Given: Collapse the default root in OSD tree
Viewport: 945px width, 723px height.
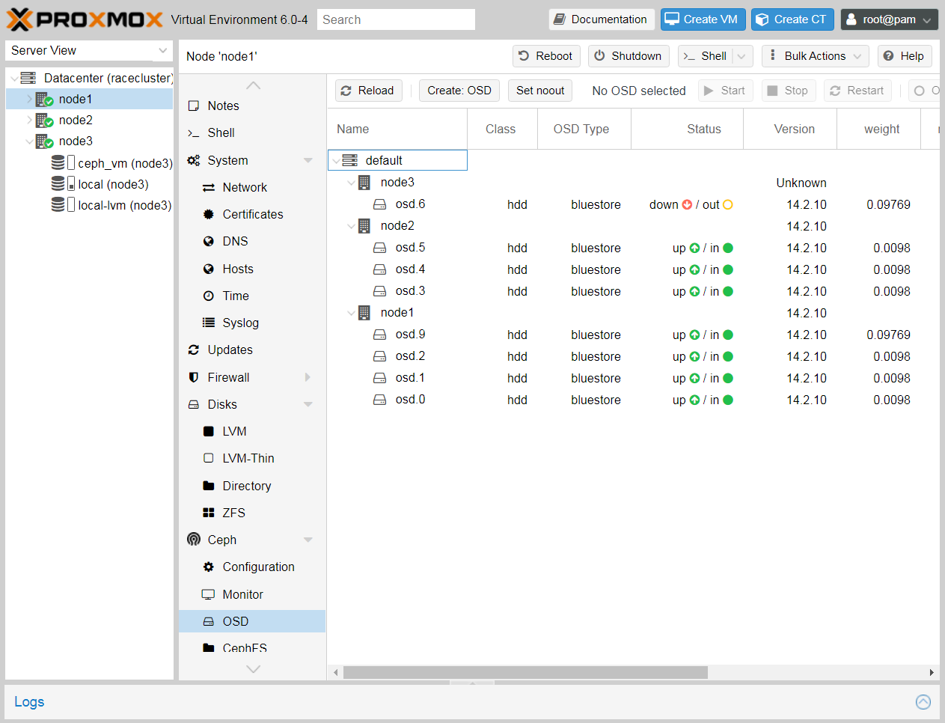Looking at the screenshot, I should coord(336,160).
